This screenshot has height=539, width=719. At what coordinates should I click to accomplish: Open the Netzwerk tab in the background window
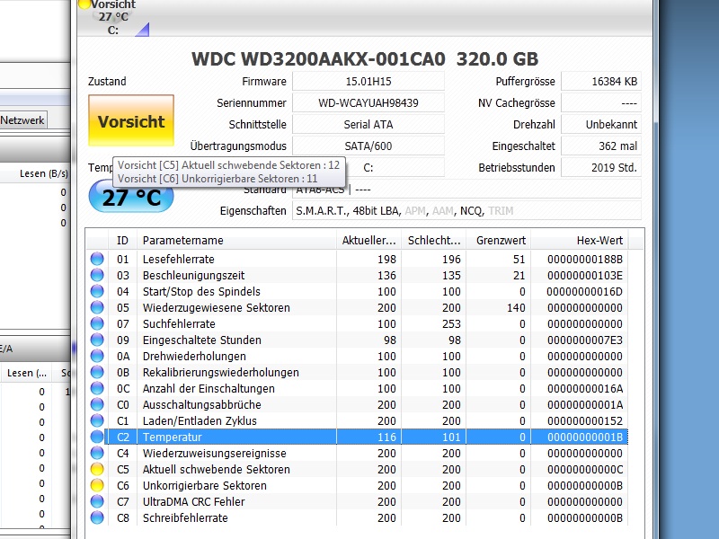click(x=22, y=120)
